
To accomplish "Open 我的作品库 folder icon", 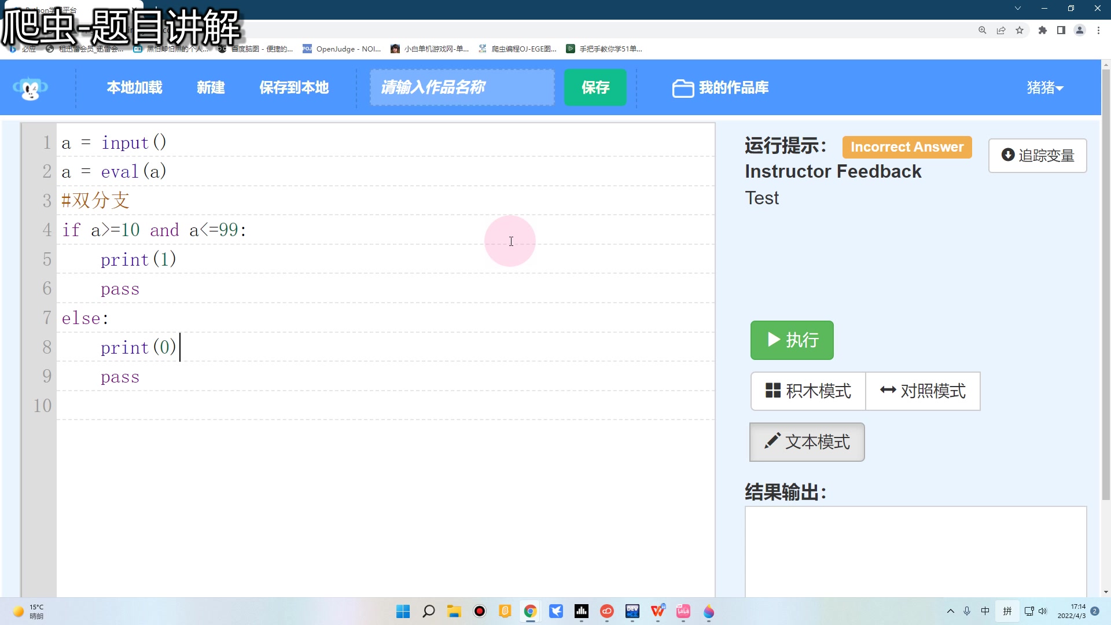I will tap(683, 88).
